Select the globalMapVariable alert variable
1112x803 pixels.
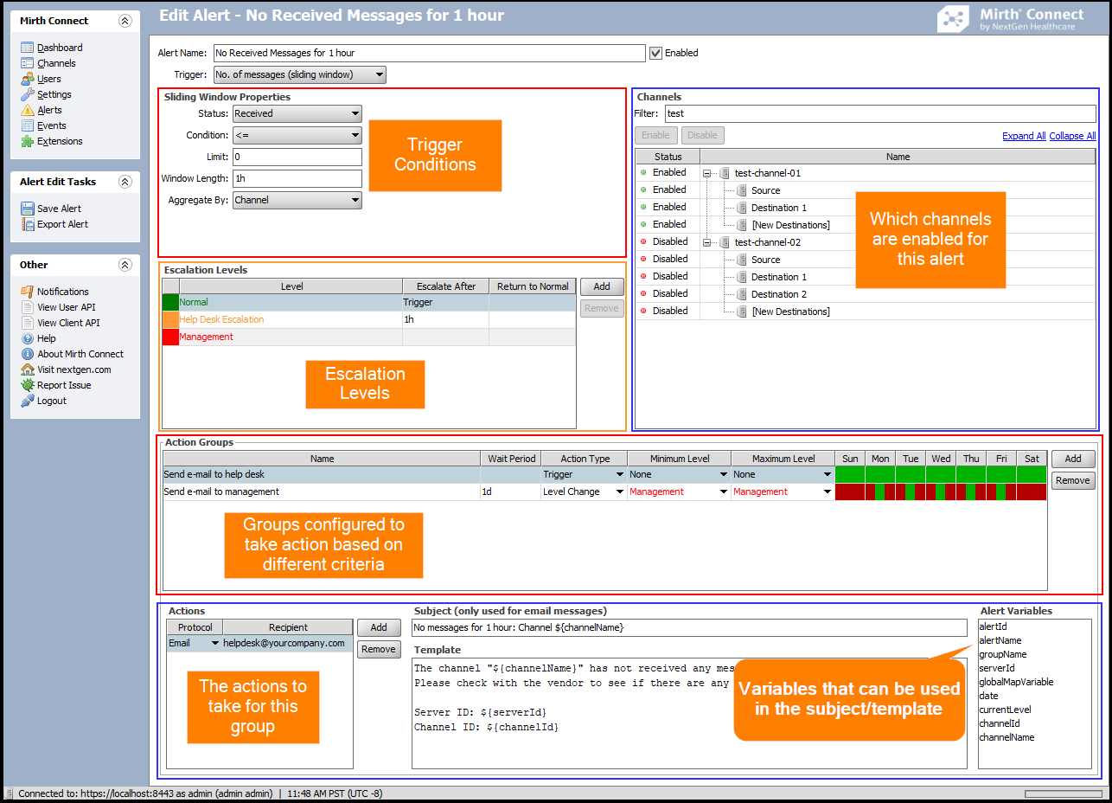(x=1016, y=682)
